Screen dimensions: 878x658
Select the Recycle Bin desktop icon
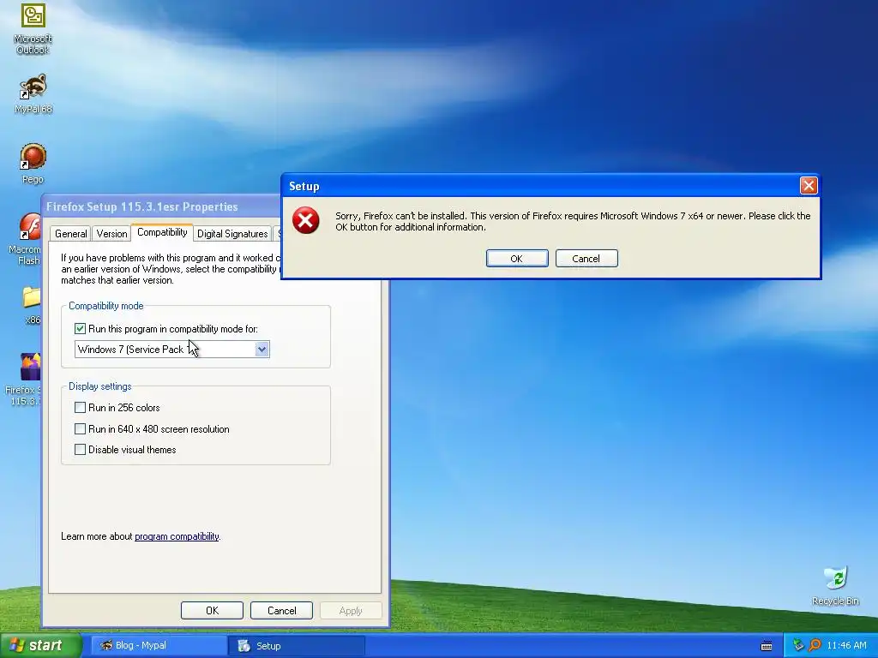[x=835, y=586]
